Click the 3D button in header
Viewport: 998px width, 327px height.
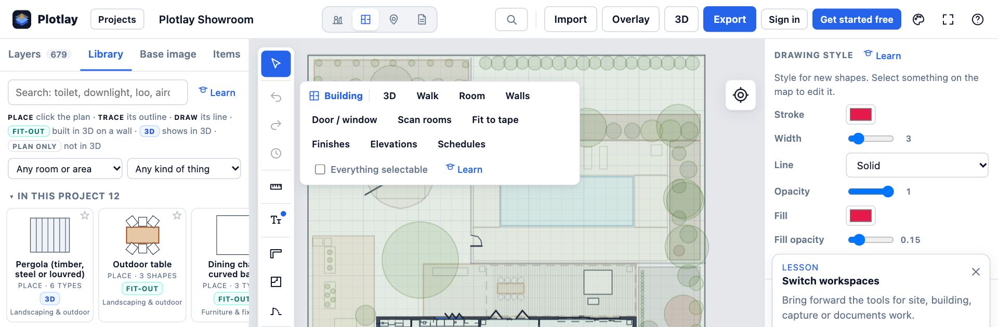[681, 19]
